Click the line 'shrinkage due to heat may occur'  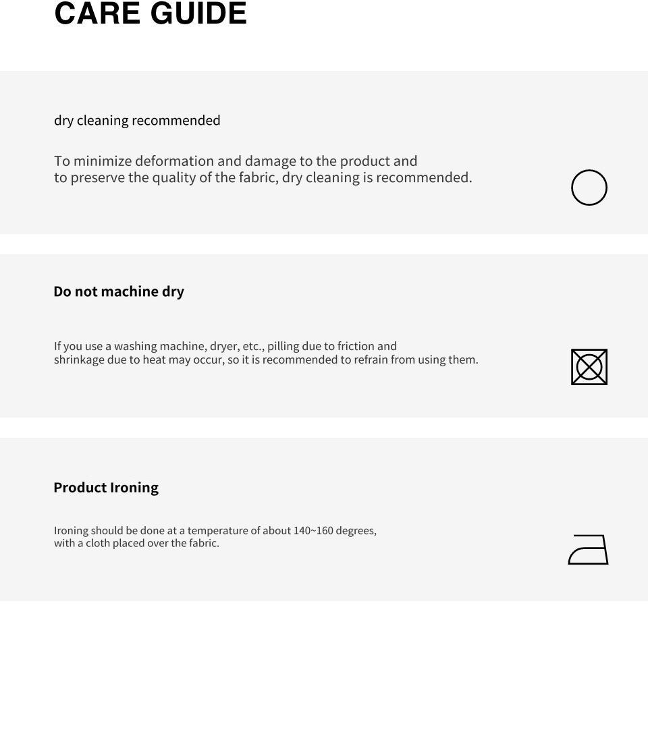tap(266, 360)
